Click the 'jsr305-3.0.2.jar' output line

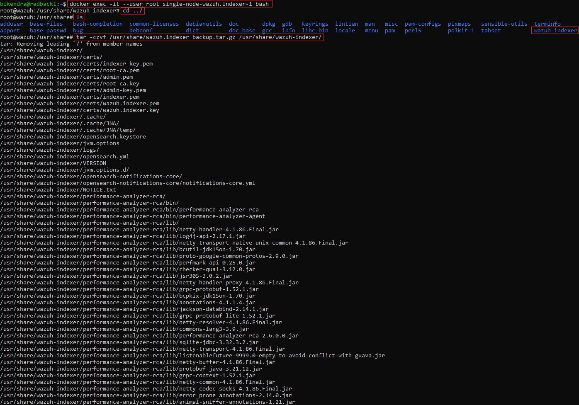[x=116, y=276]
